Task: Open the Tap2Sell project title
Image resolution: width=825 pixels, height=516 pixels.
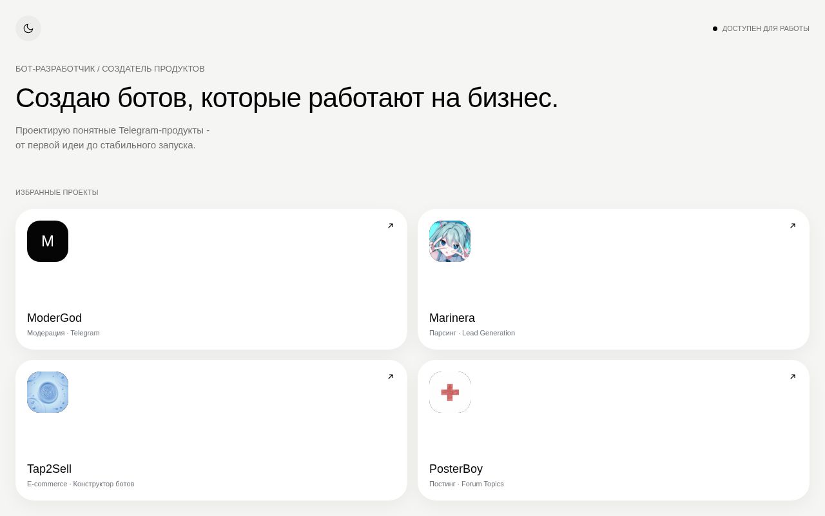Action: coord(49,469)
